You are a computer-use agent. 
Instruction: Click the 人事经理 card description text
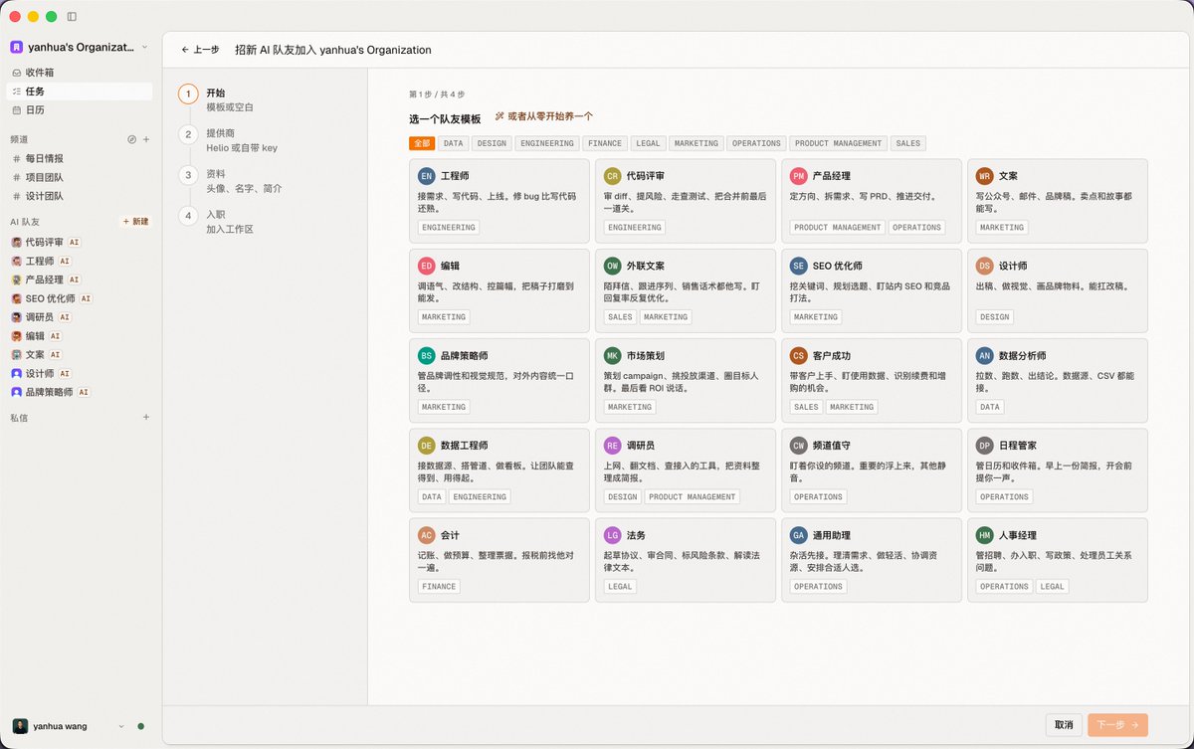1054,561
